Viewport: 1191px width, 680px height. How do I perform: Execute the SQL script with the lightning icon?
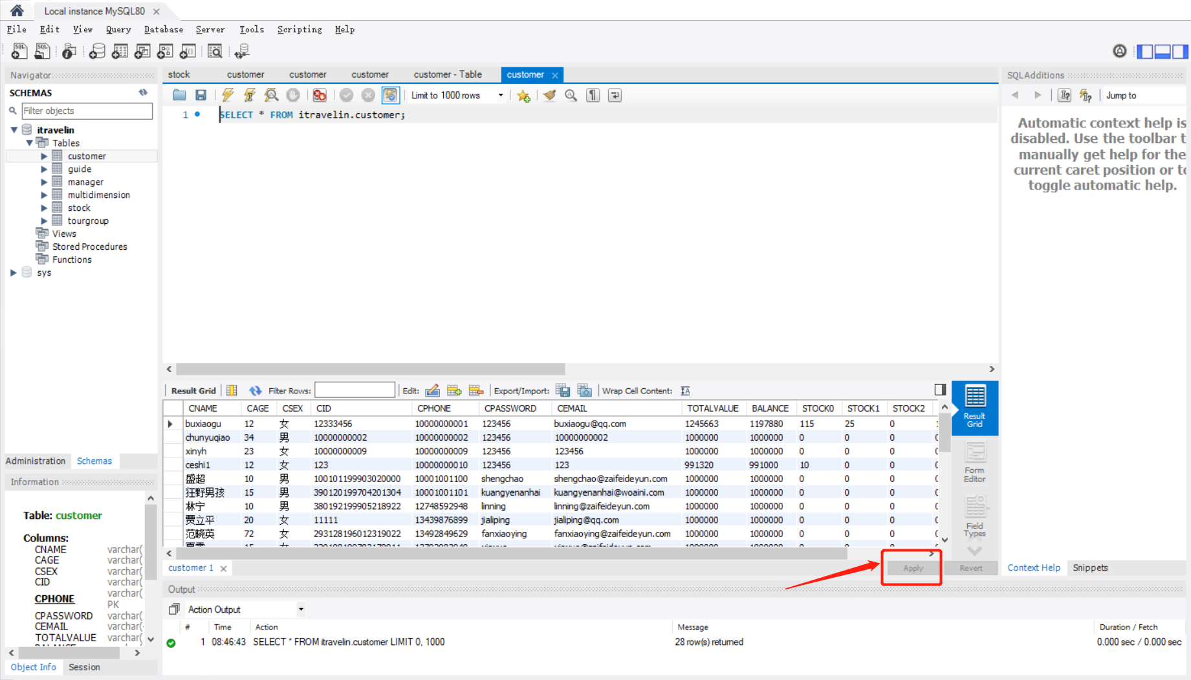tap(228, 95)
